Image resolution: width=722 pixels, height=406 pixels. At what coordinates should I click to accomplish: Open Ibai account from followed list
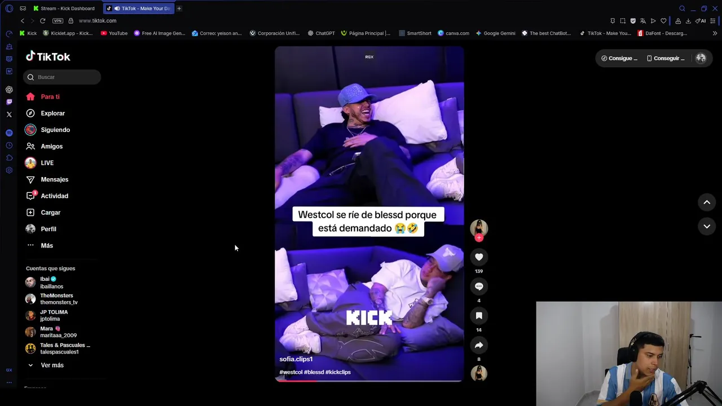point(45,283)
